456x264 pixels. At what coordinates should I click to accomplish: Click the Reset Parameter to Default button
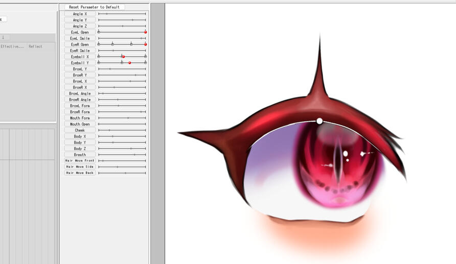pyautogui.click(x=95, y=7)
